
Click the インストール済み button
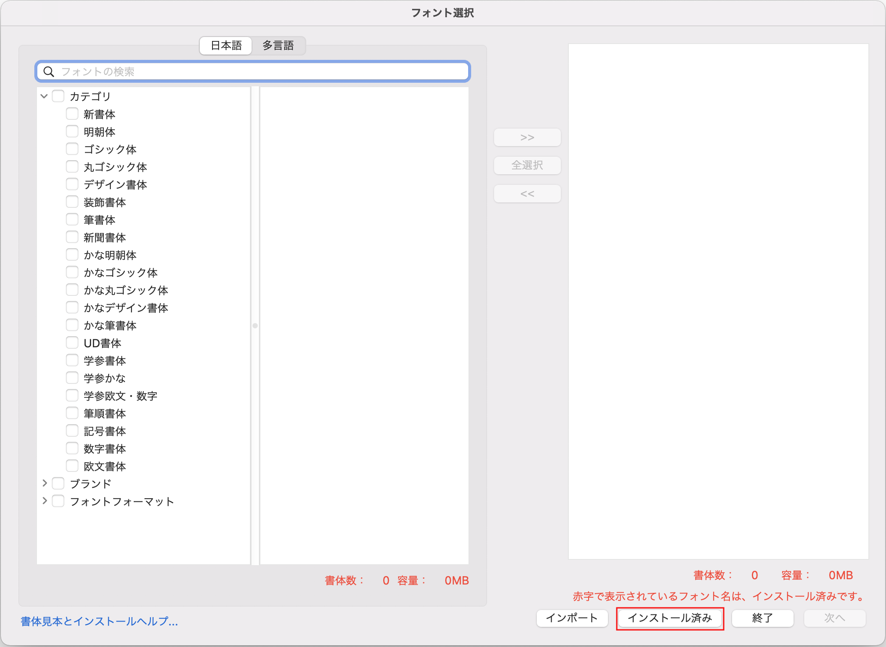pos(670,618)
